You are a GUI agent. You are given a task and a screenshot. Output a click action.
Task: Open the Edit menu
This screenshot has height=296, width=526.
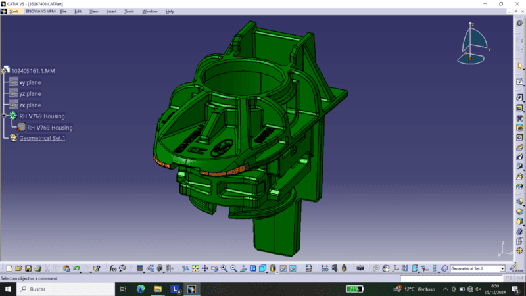pyautogui.click(x=78, y=11)
